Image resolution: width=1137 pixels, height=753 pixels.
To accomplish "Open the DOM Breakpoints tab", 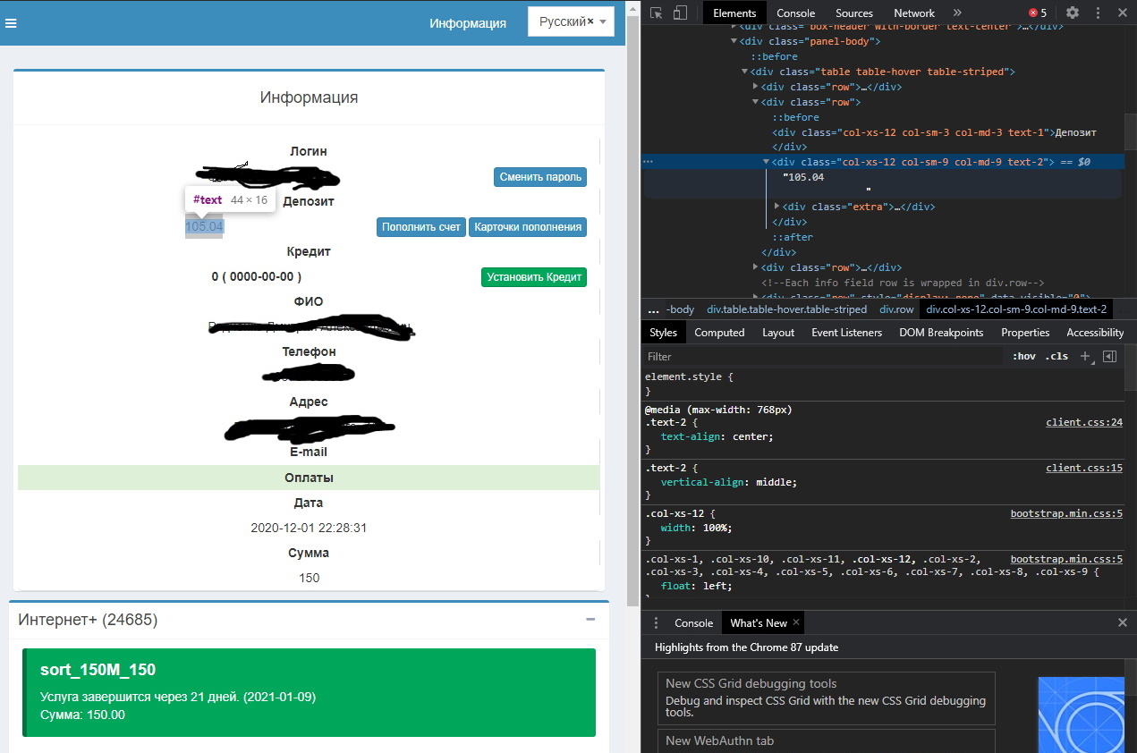I will (x=941, y=332).
